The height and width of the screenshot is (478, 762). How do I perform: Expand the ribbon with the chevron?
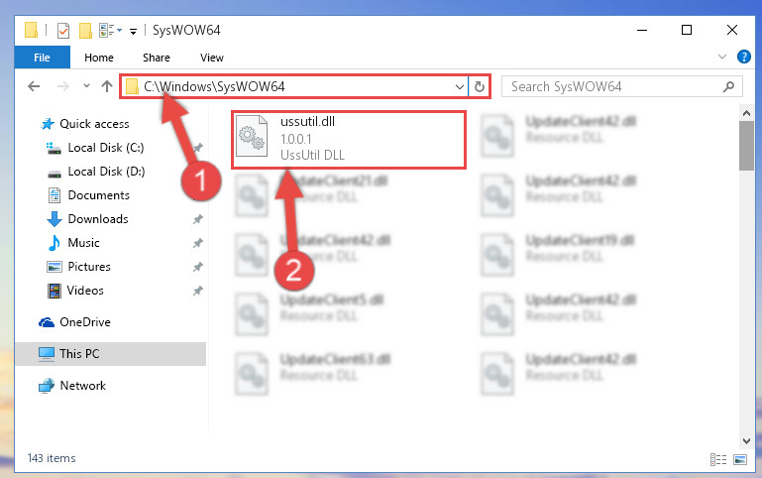coord(722,57)
